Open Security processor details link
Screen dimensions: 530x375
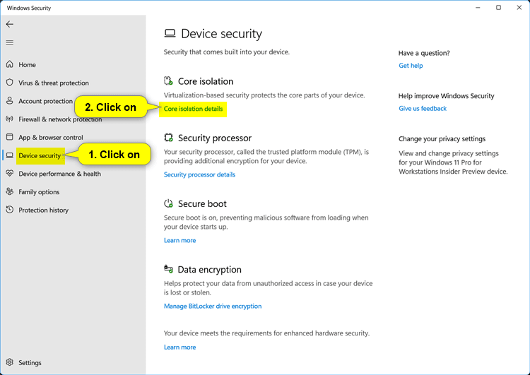pyautogui.click(x=199, y=174)
